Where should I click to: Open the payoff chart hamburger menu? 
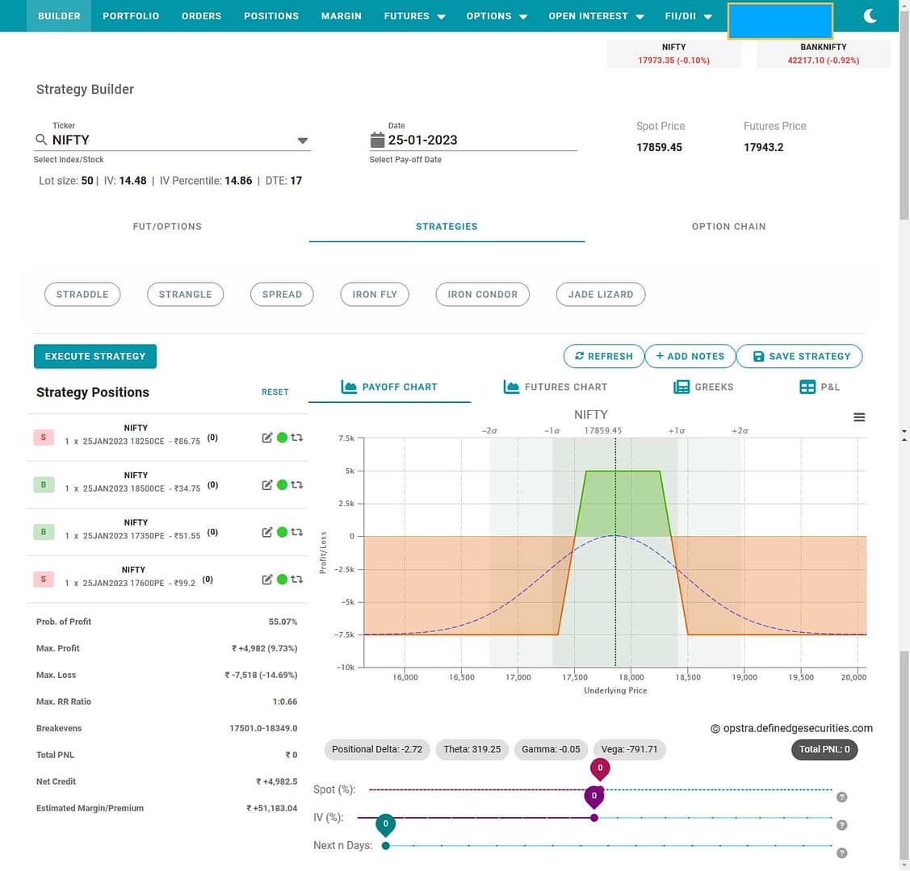[x=859, y=417]
